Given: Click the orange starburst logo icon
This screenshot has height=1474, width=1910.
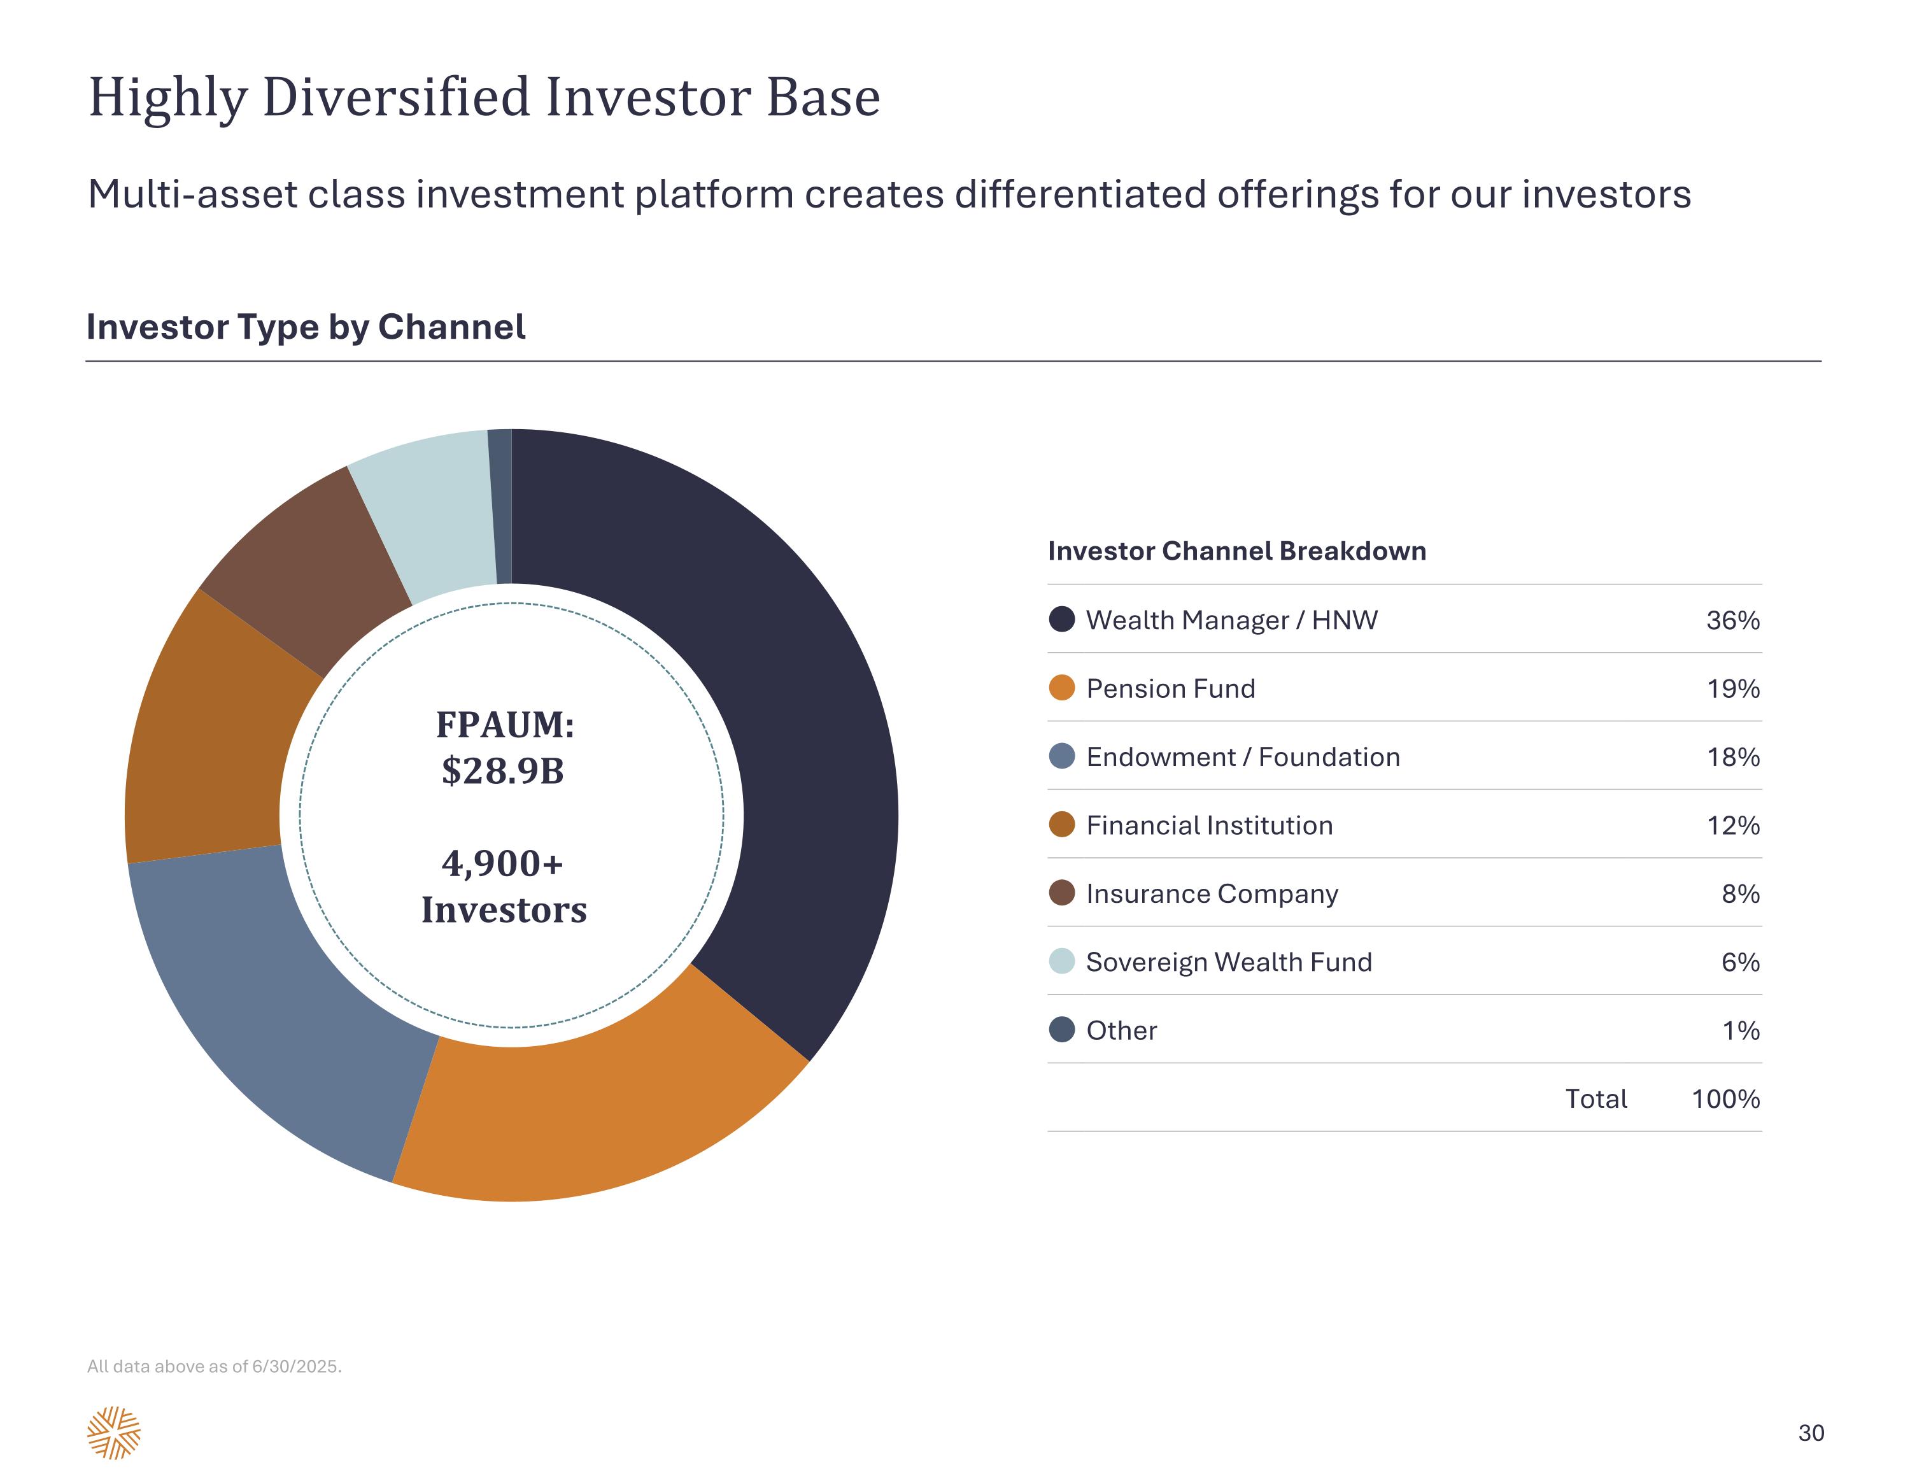Looking at the screenshot, I should [114, 1432].
